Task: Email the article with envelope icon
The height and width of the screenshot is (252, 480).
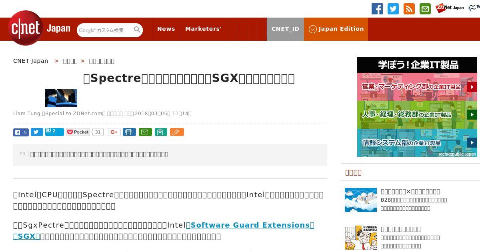Action: [x=145, y=132]
